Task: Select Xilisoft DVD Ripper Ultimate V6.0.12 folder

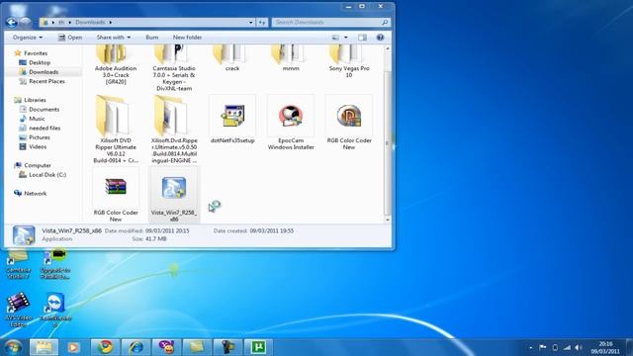Action: pyautogui.click(x=116, y=129)
